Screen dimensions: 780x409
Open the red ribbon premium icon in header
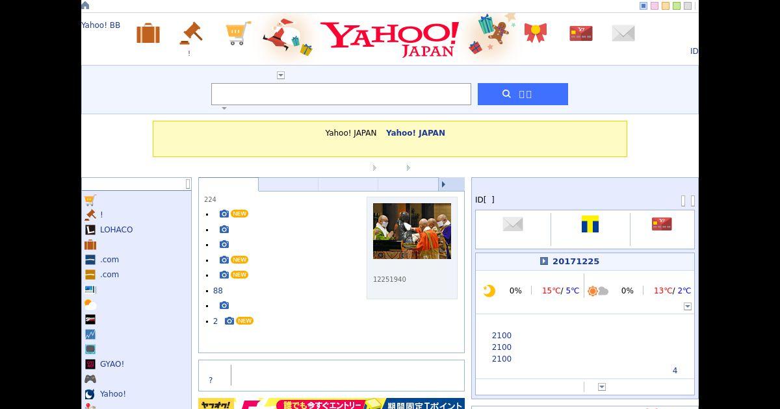pos(536,32)
